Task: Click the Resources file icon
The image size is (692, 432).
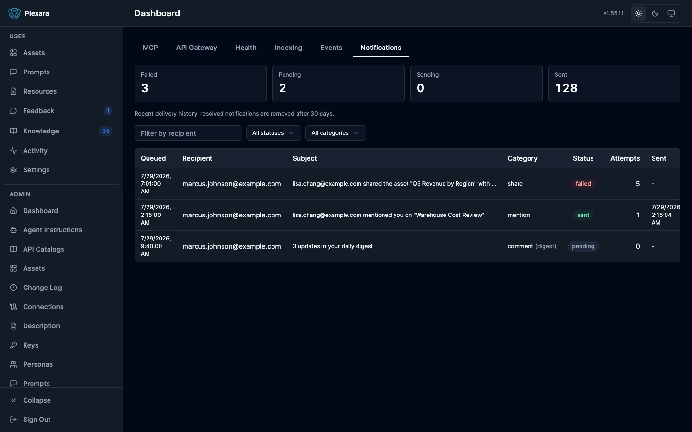Action: 13,91
